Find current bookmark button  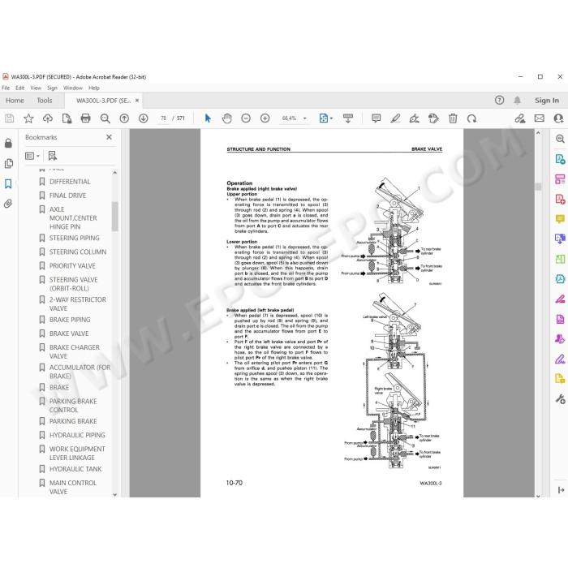click(53, 156)
